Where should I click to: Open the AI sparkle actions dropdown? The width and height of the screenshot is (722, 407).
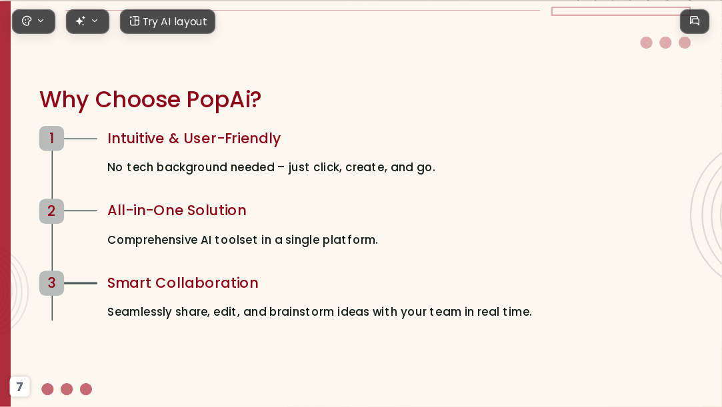87,21
